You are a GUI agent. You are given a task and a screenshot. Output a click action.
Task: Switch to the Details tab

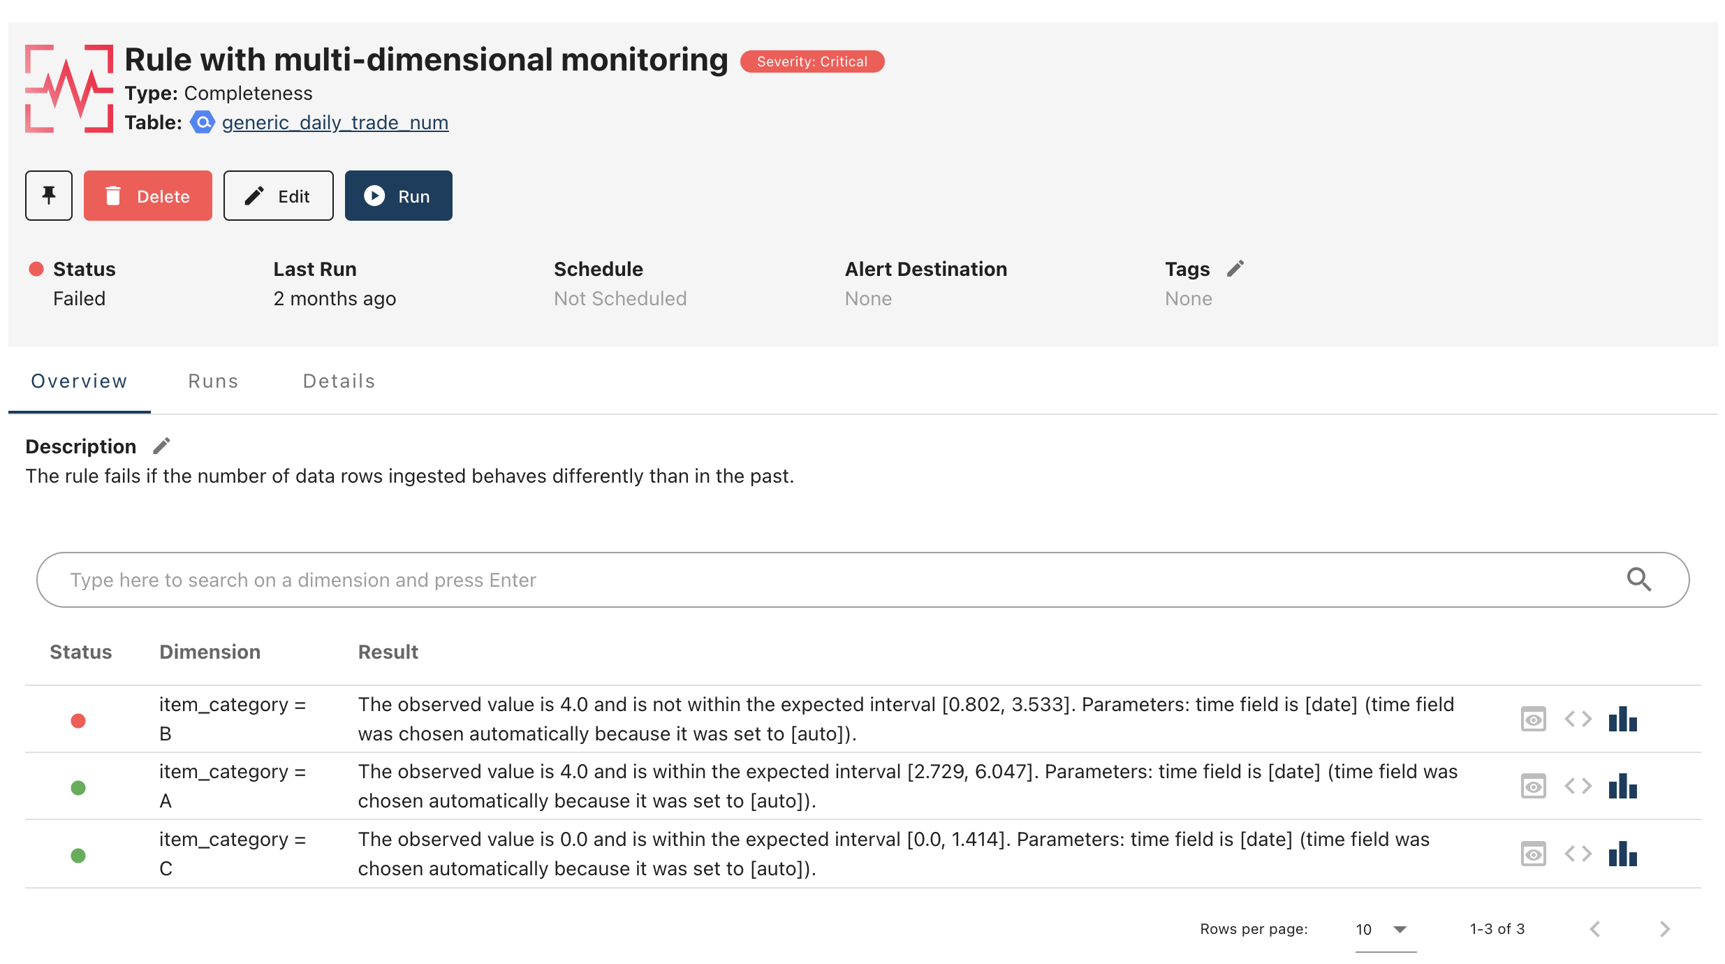click(x=339, y=381)
